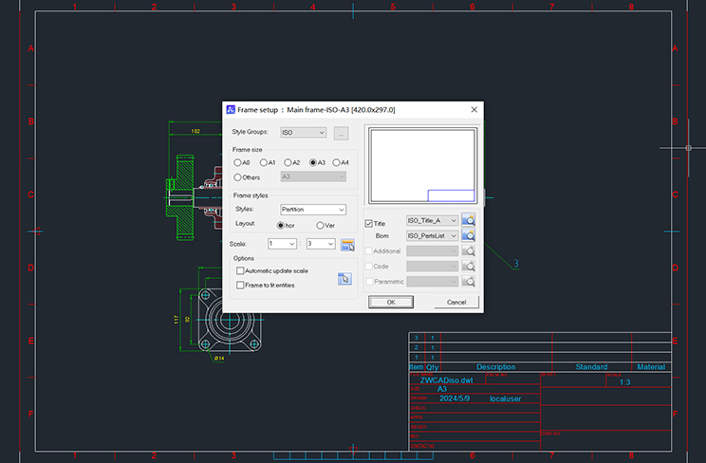Choose the Ver layout radio button
706x463 pixels.
(321, 225)
